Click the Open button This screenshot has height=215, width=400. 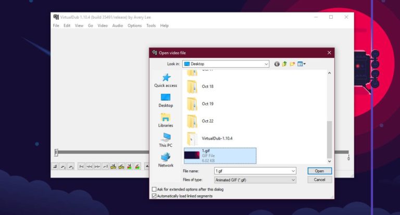(319, 171)
